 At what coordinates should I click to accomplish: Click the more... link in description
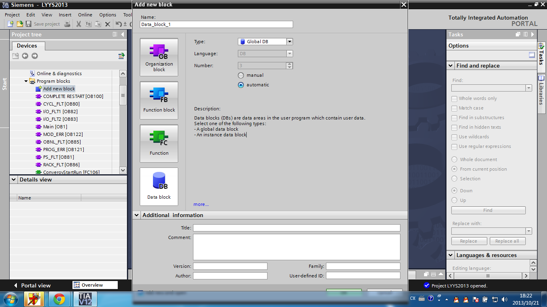(201, 204)
